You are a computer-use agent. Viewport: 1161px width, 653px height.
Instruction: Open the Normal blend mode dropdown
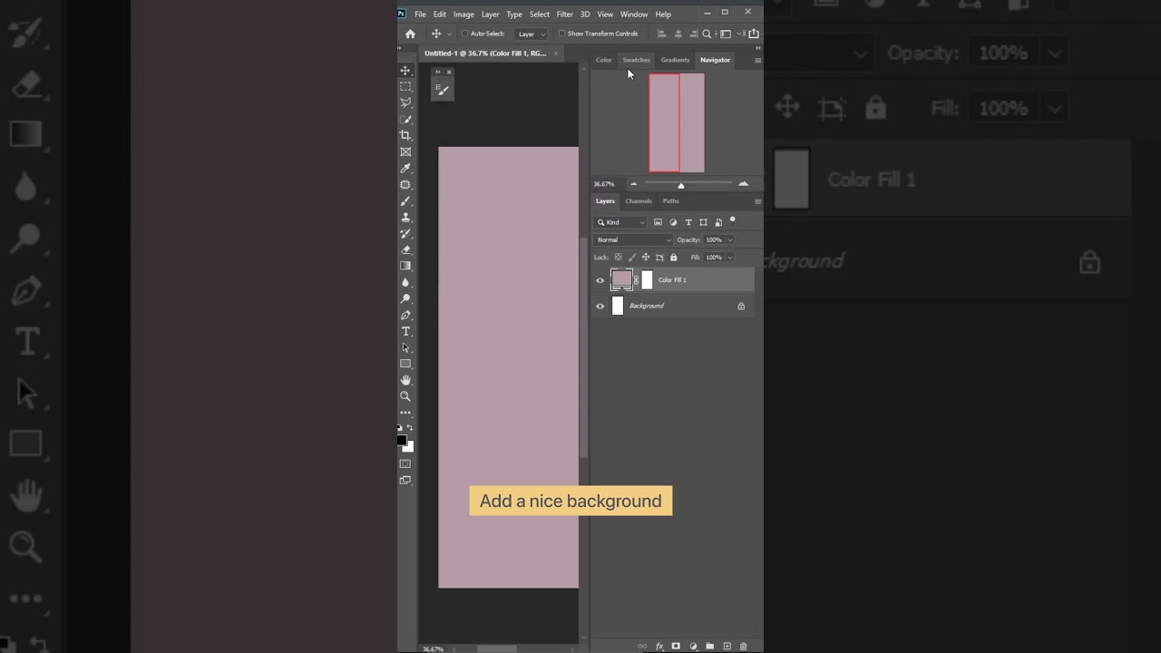[x=633, y=239]
